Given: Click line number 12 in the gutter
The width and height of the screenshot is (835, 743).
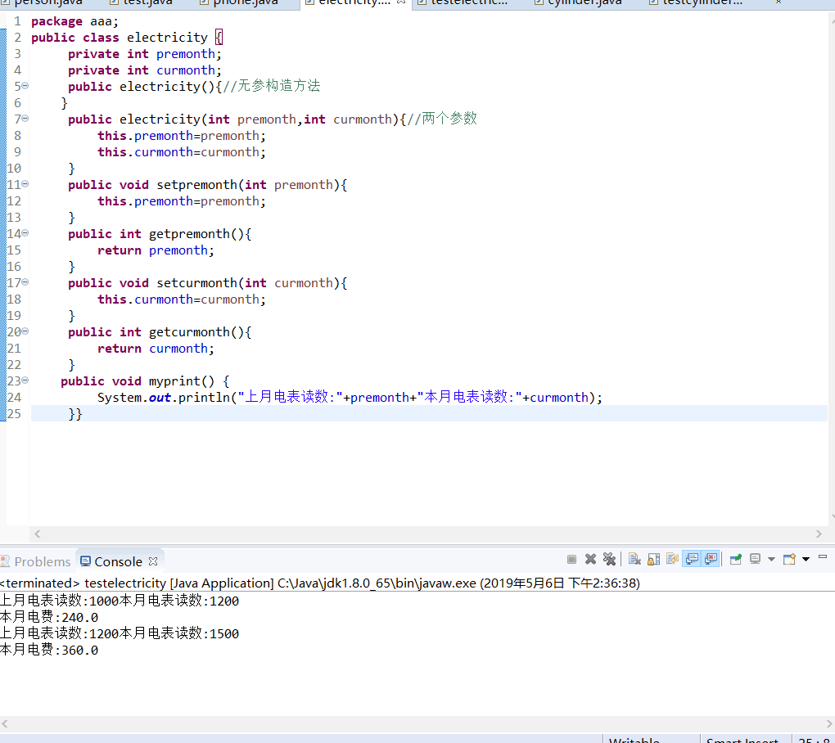Looking at the screenshot, I should pos(15,201).
